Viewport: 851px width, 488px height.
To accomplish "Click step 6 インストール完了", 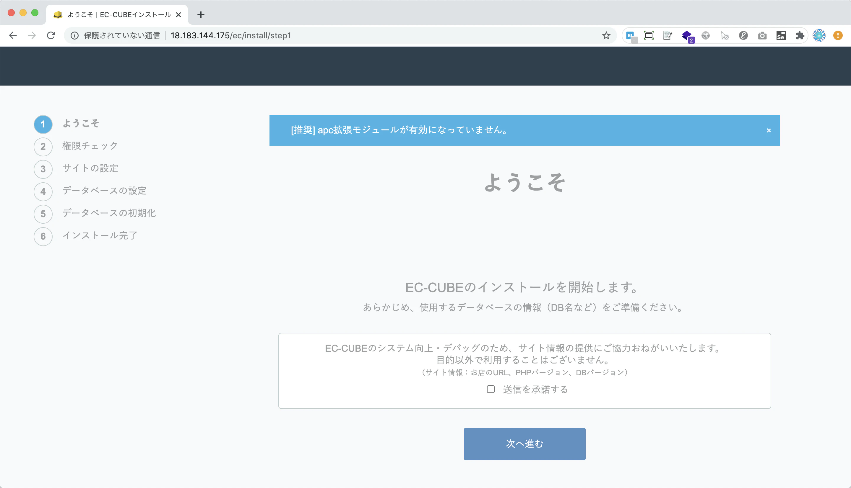I will (x=86, y=236).
